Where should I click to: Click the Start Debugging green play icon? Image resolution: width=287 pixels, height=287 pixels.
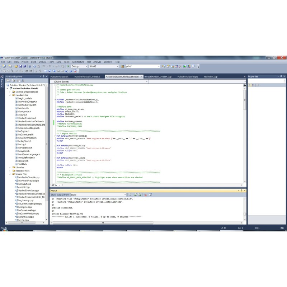point(68,66)
